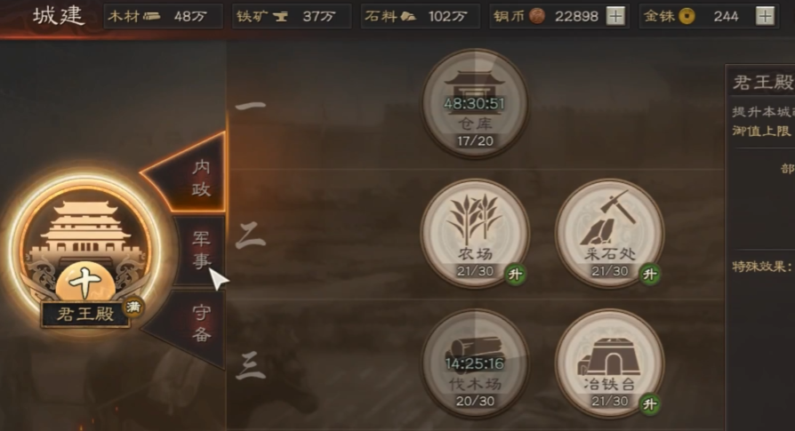Click the 木材 wood resource counter
The width and height of the screenshot is (795, 431).
164,16
